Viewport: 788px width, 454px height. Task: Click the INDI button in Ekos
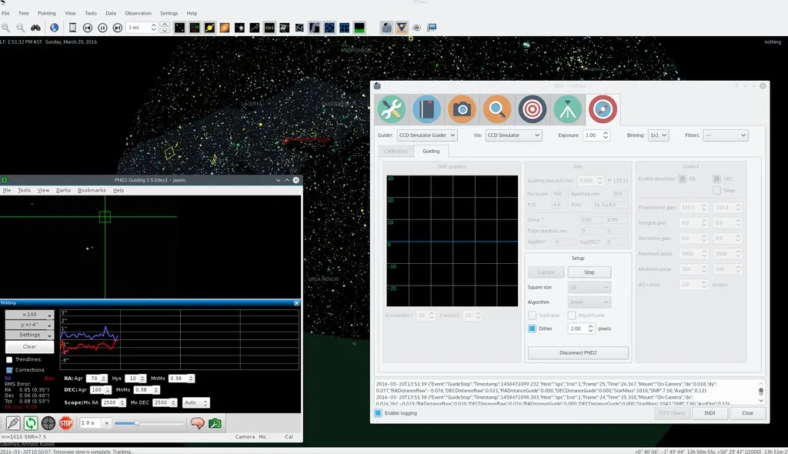coord(710,413)
